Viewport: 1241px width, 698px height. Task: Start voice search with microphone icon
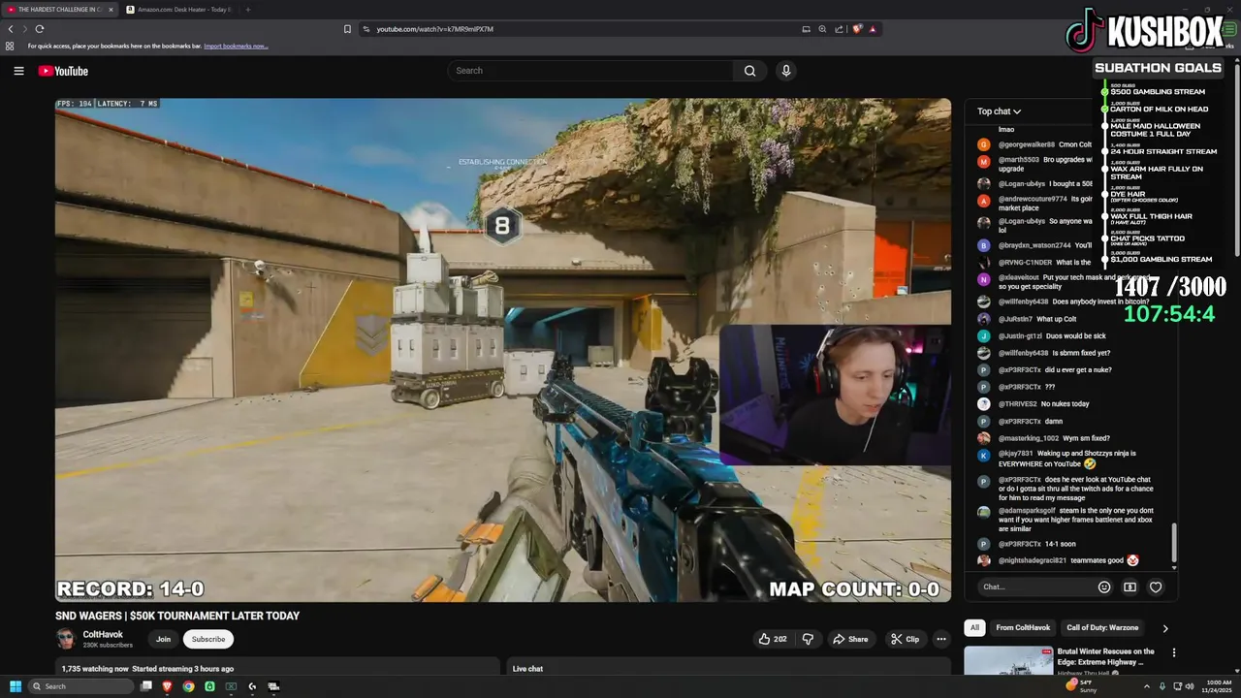coord(786,71)
